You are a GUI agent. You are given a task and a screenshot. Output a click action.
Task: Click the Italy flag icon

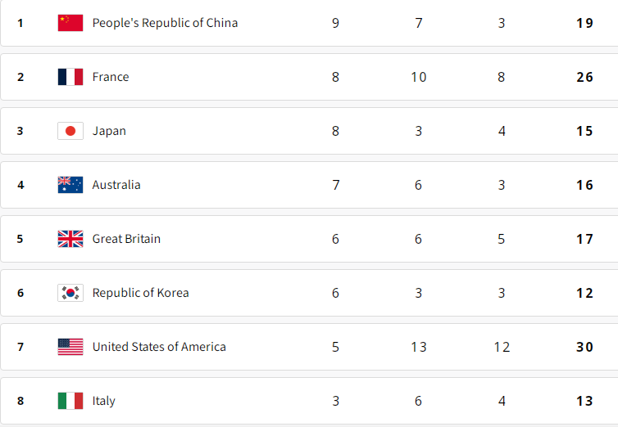click(70, 401)
